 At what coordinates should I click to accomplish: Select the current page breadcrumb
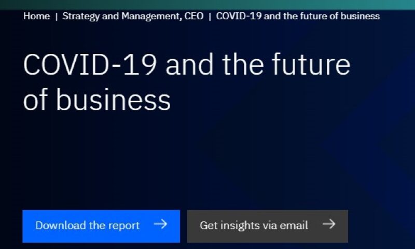(x=298, y=16)
